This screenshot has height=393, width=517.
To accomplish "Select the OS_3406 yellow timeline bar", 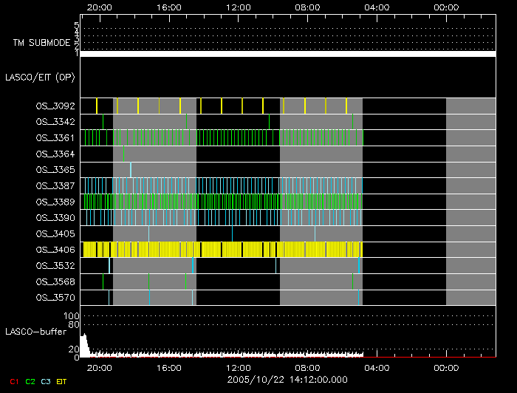I will tap(222, 250).
